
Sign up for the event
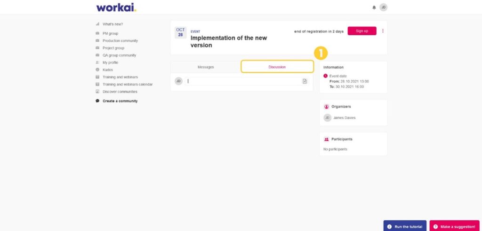coord(362,31)
